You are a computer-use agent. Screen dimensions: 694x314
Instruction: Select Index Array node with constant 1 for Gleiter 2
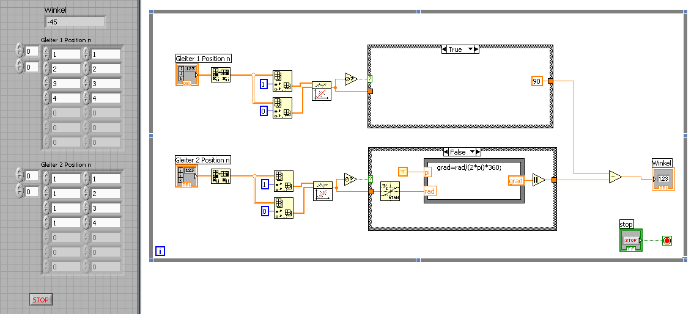283,181
